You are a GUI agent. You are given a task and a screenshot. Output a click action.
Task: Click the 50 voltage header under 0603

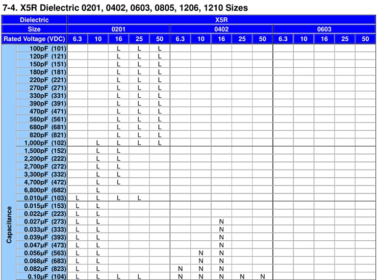pos(365,39)
